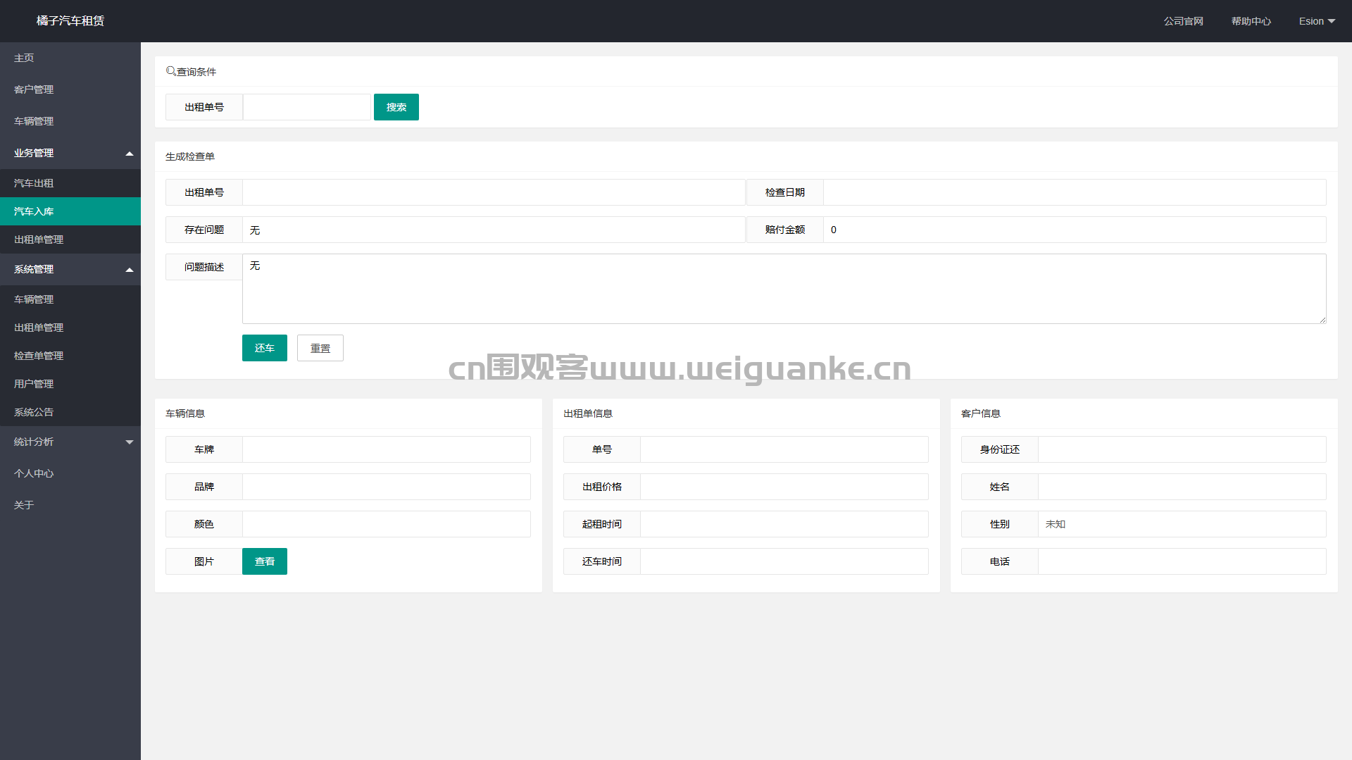The image size is (1352, 760).
Task: Open 客户管理 in the sidebar
Action: 70,89
